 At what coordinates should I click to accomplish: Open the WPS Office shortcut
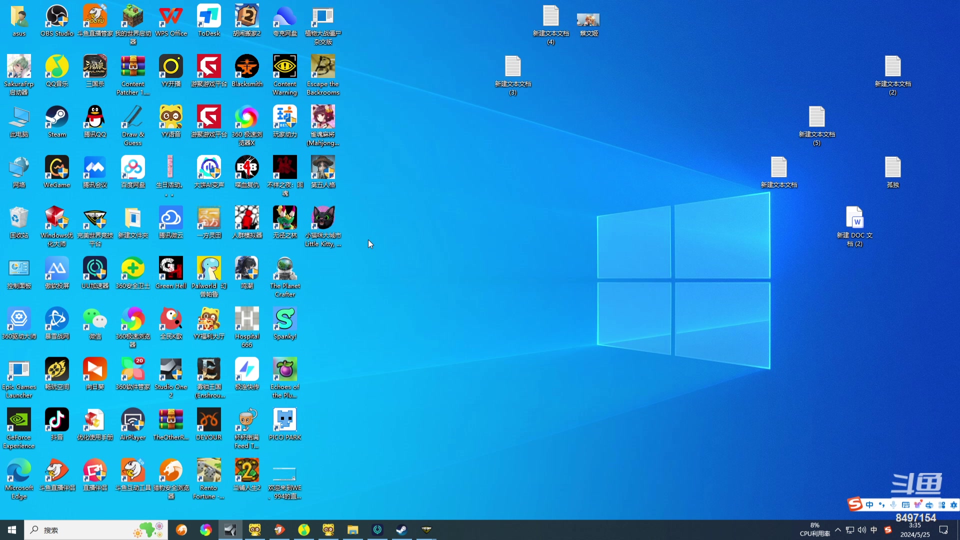tap(171, 17)
